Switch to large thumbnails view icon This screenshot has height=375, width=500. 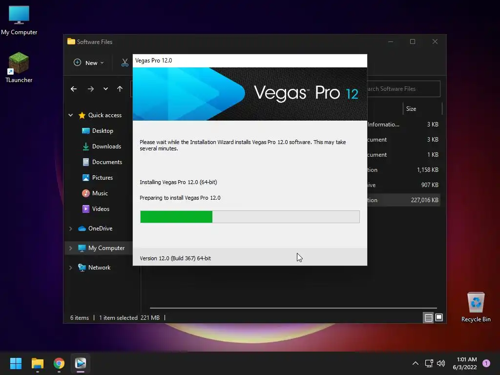coord(439,317)
